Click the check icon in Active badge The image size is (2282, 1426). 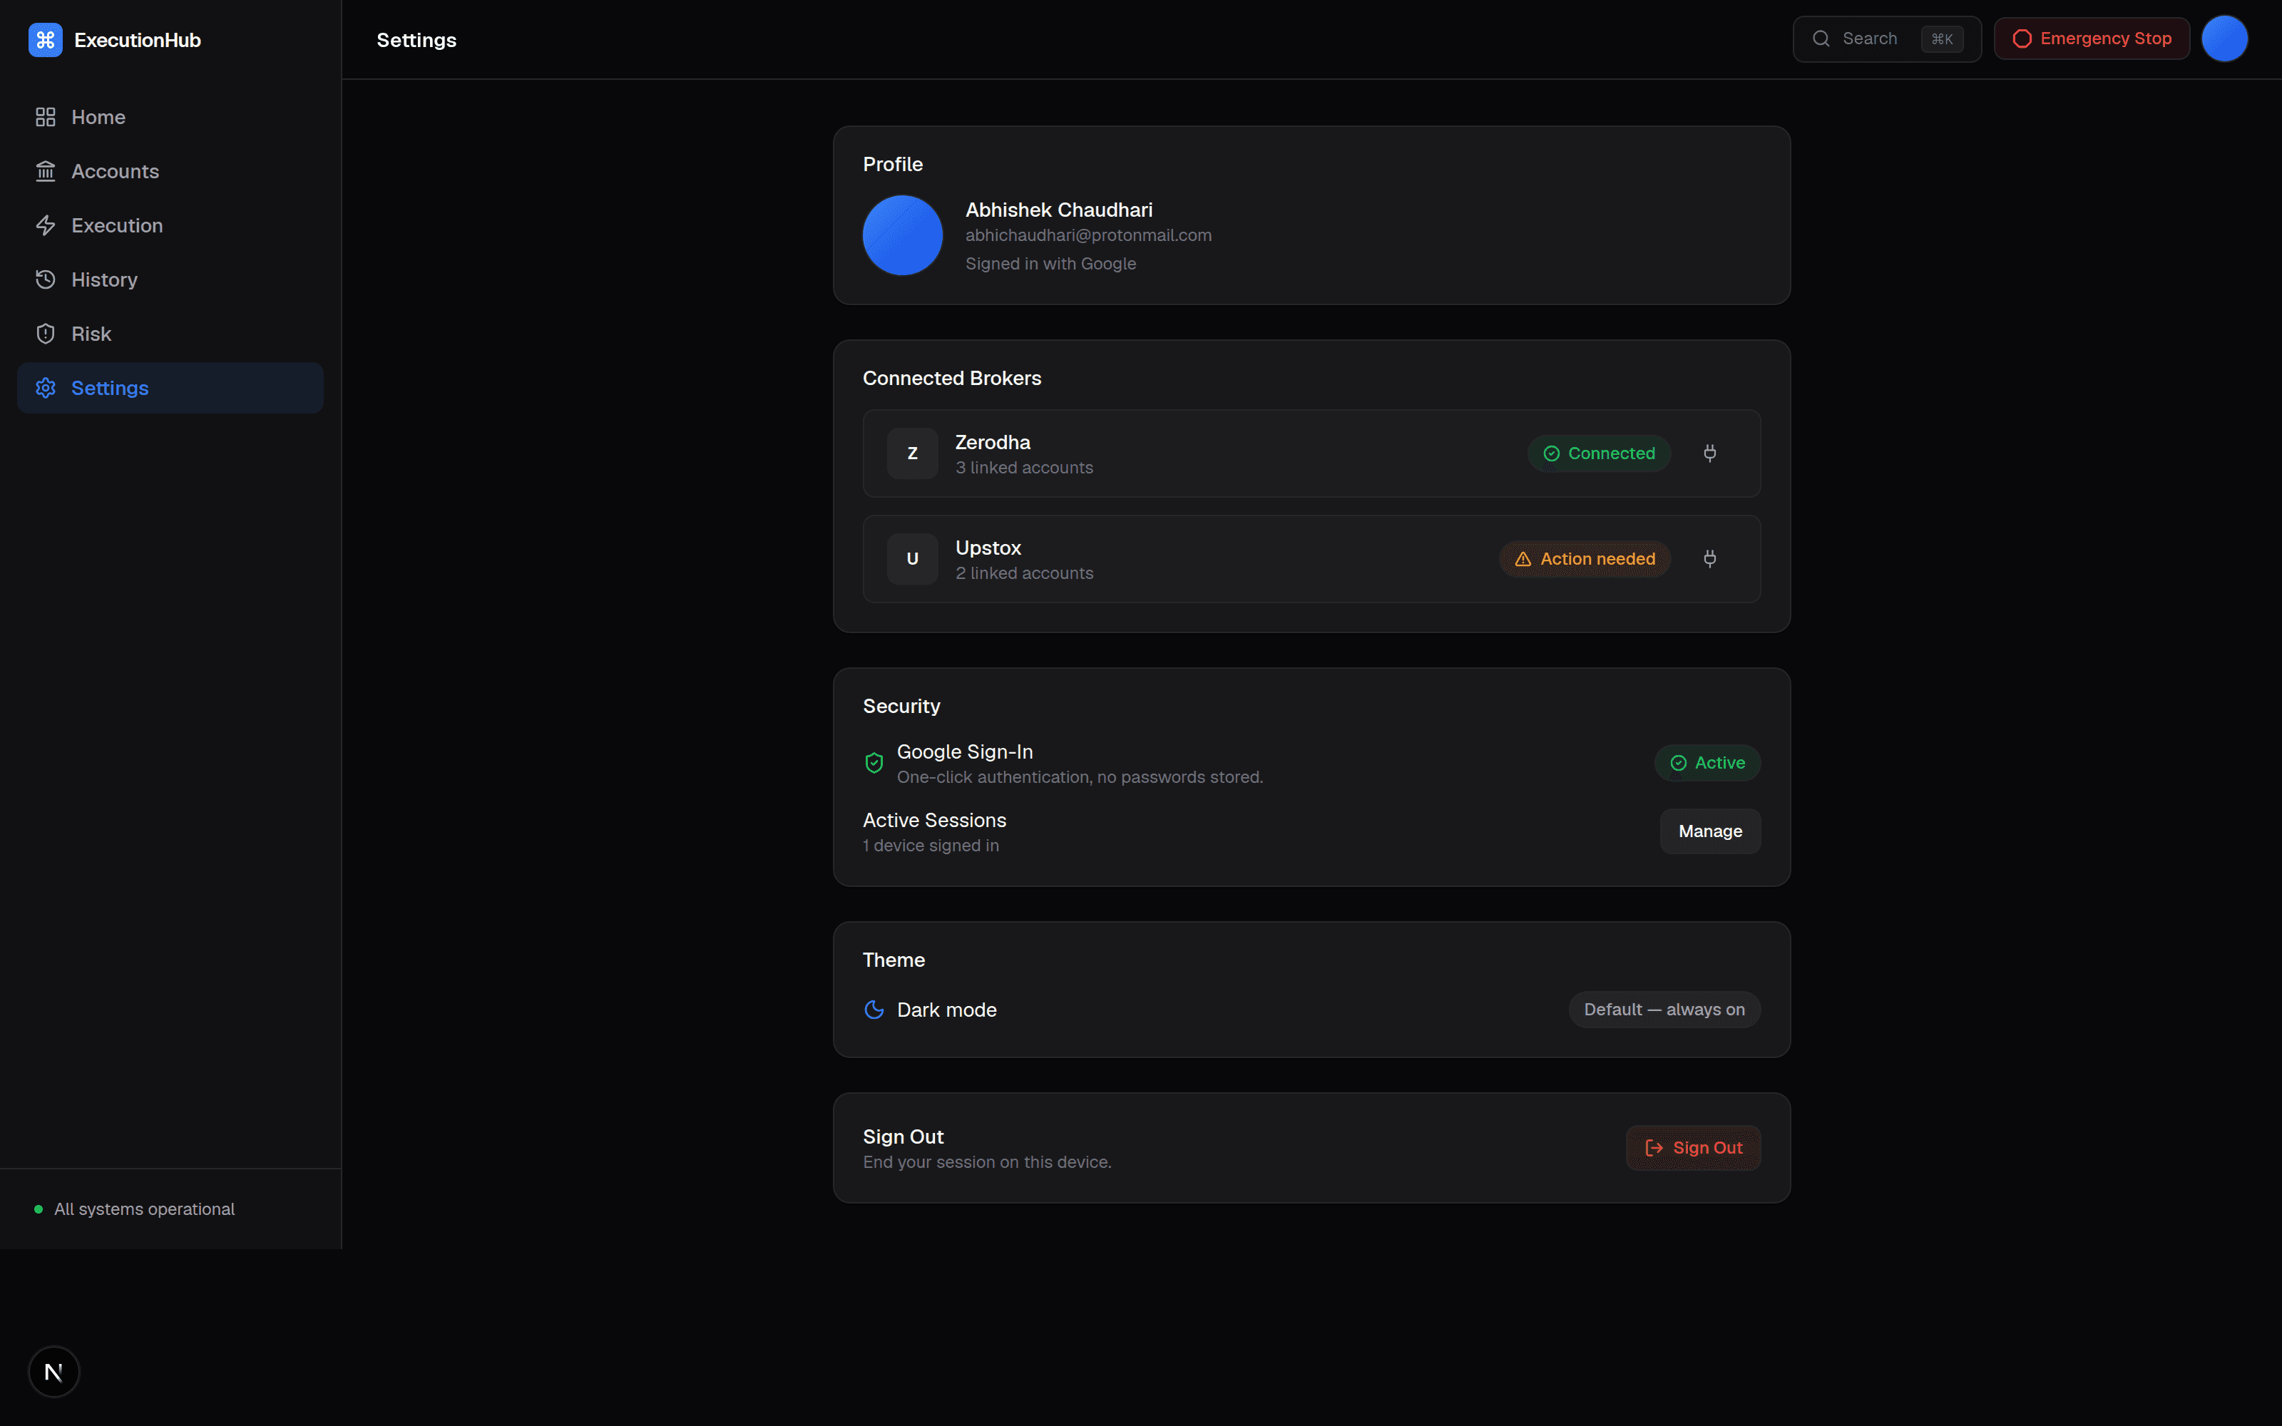point(1679,763)
